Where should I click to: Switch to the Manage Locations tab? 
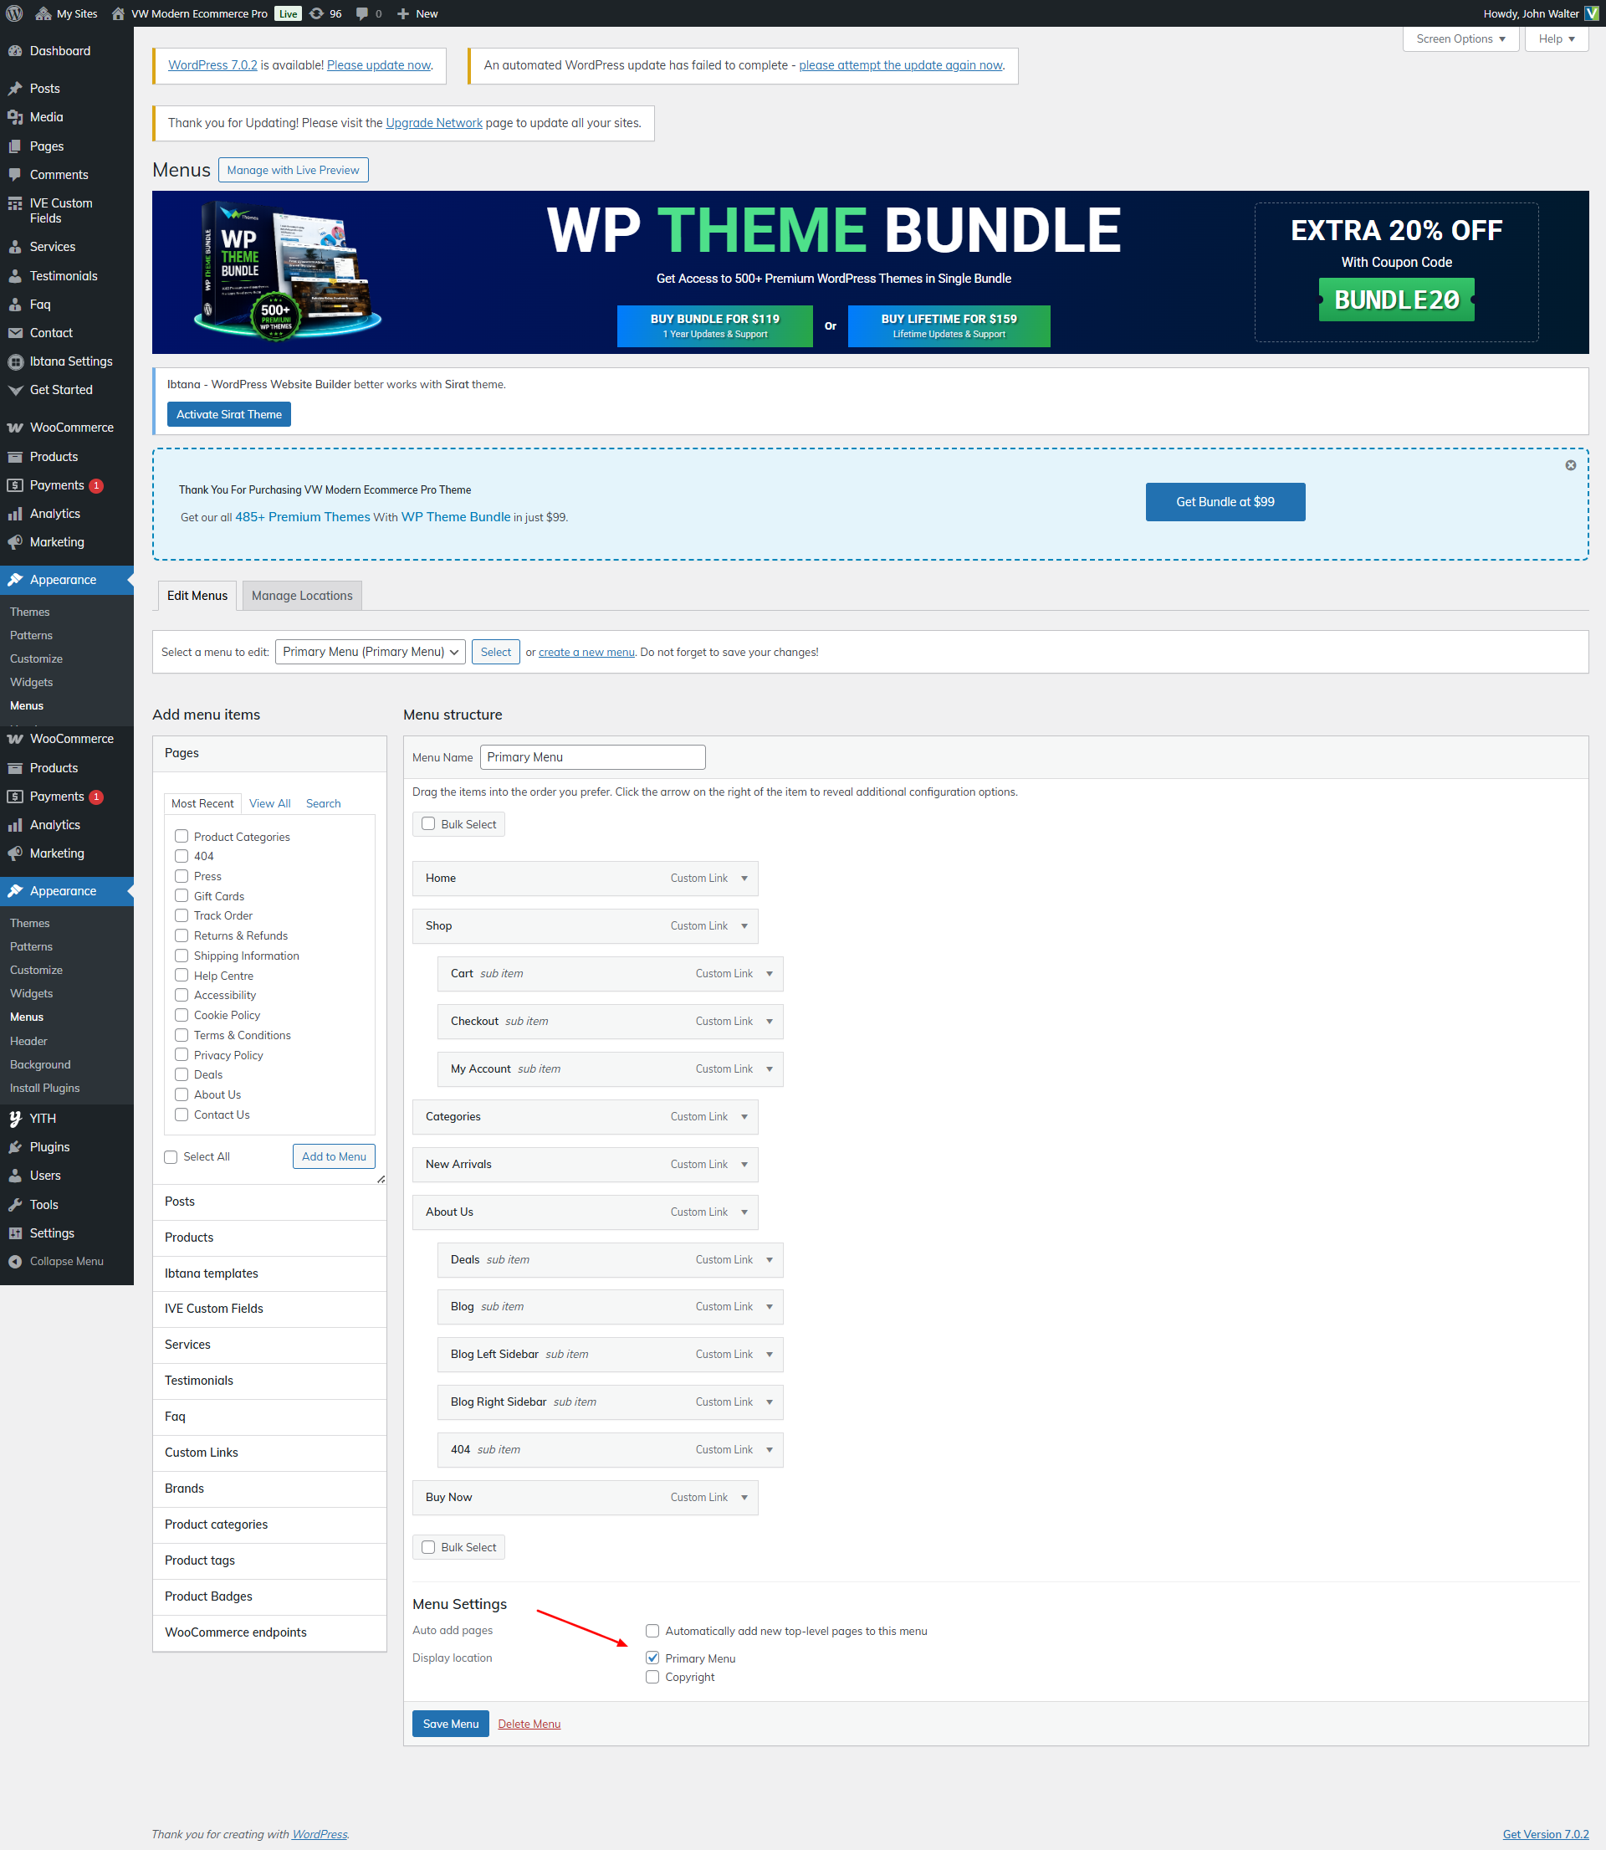302,596
